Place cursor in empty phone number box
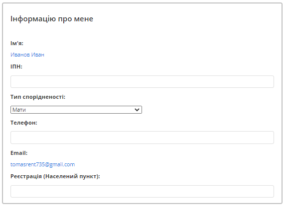 click(142, 138)
